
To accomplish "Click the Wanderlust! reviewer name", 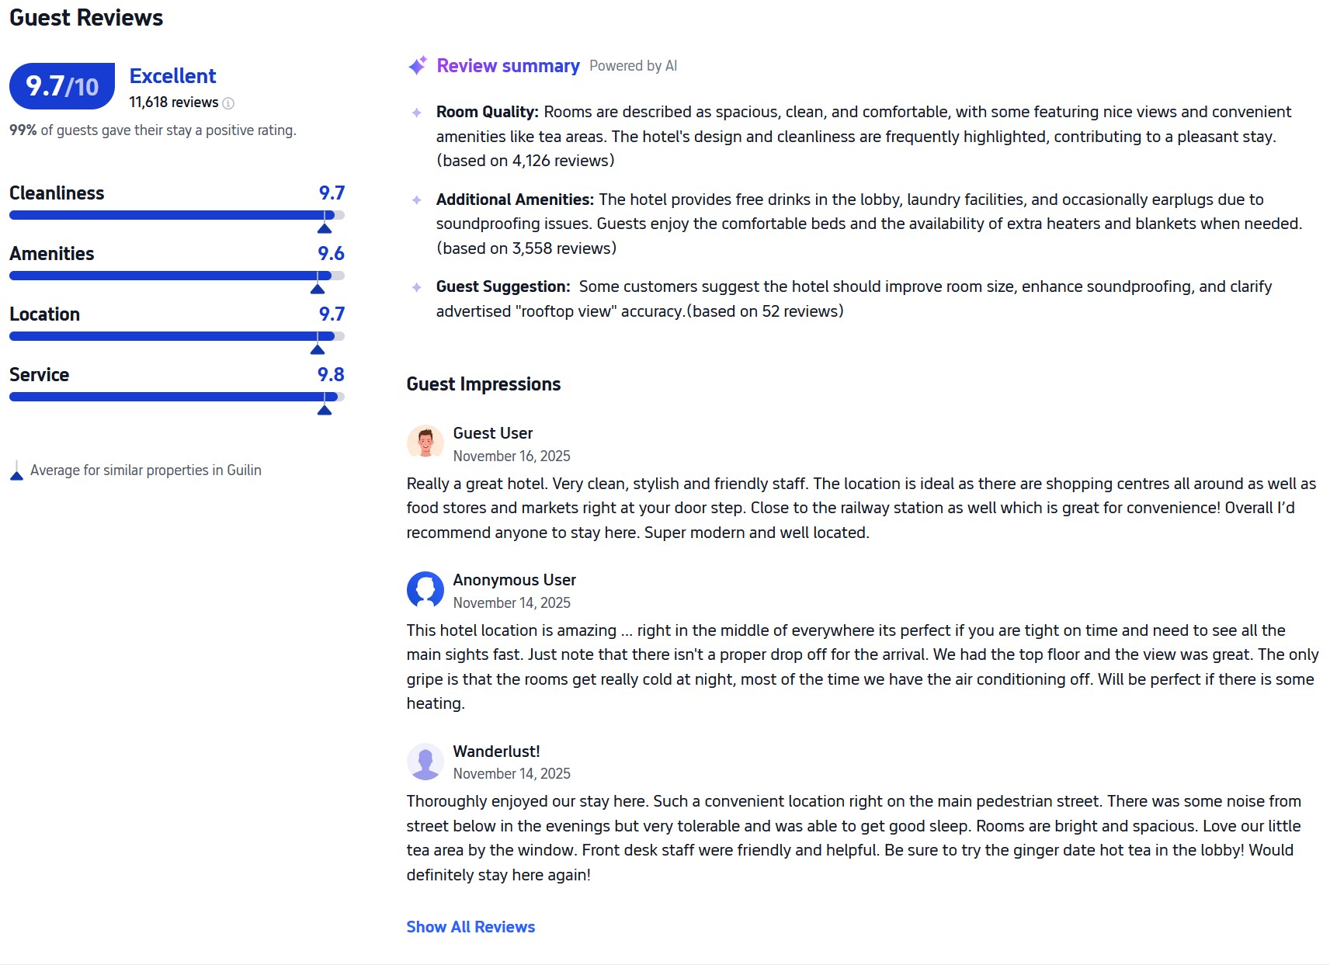I will pyautogui.click(x=496, y=752).
